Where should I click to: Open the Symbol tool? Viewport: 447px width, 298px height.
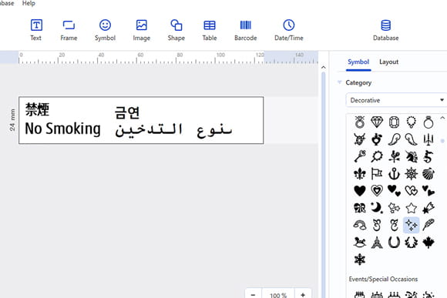point(105,30)
